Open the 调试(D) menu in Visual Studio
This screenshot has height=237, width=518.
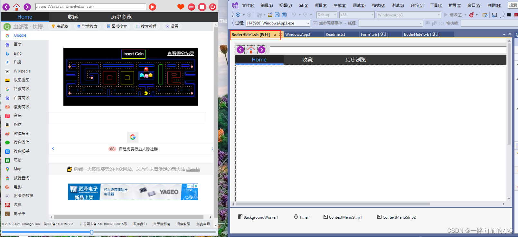click(x=359, y=5)
